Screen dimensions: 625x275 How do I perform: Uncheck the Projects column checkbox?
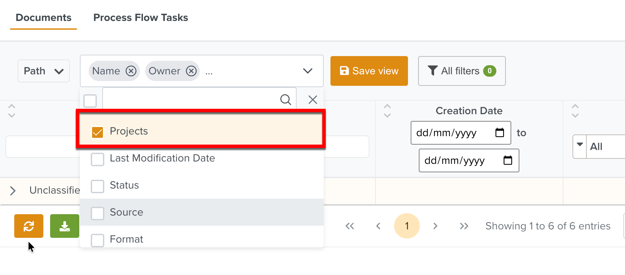98,132
